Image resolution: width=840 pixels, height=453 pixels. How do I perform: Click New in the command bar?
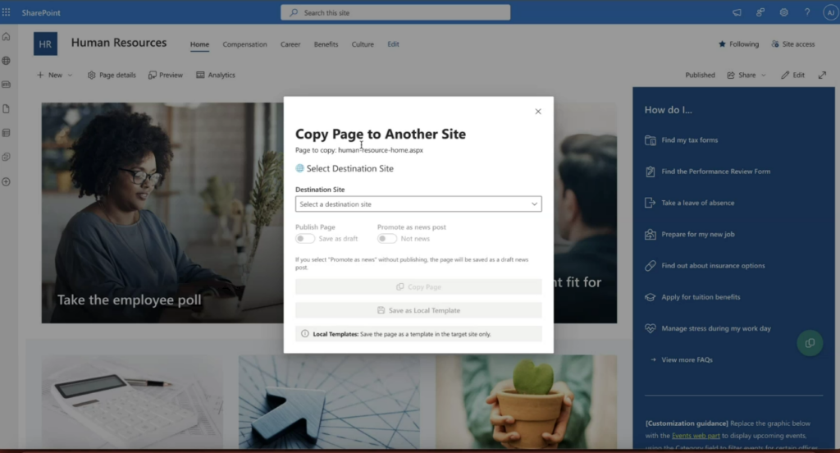[49, 75]
